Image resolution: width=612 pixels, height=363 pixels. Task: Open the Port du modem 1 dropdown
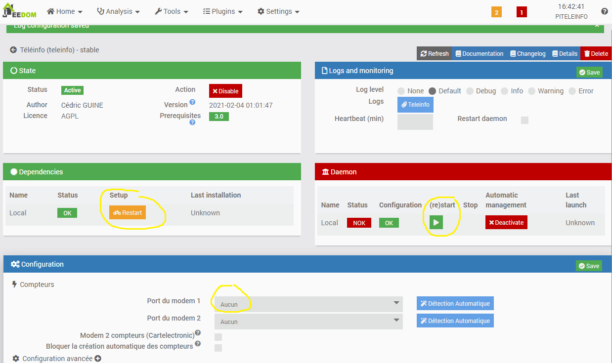click(x=308, y=304)
